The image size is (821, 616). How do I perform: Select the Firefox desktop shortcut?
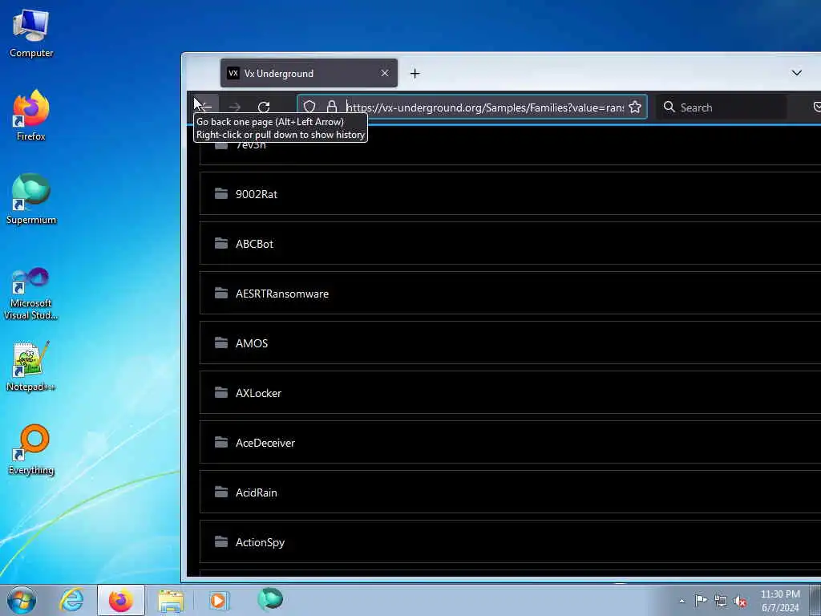[x=31, y=115]
